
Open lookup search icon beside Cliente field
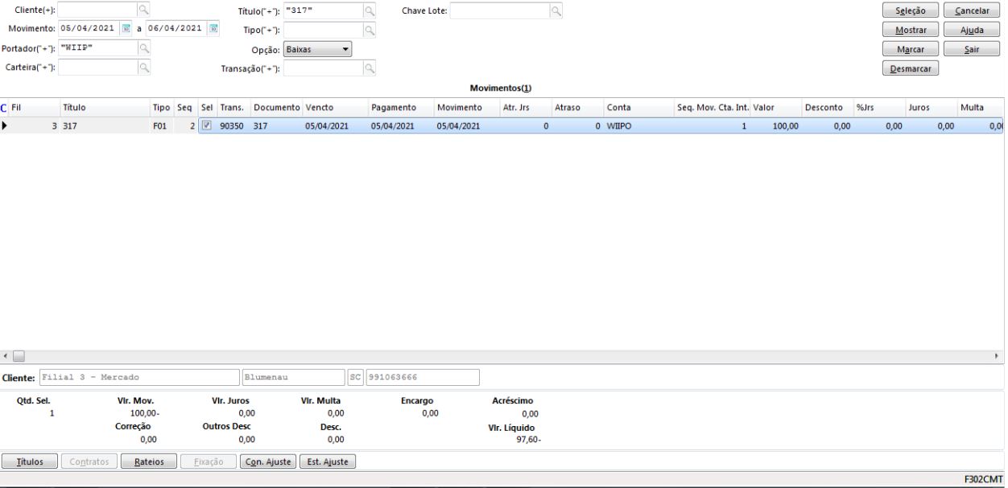point(143,10)
